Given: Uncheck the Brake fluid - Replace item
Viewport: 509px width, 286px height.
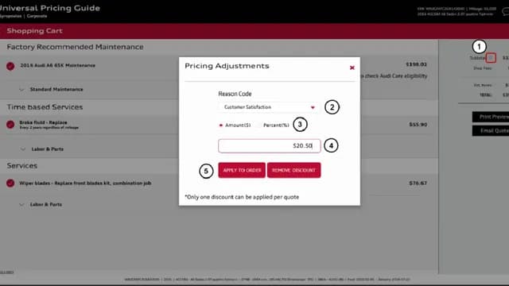Looking at the screenshot, I should click(10, 125).
